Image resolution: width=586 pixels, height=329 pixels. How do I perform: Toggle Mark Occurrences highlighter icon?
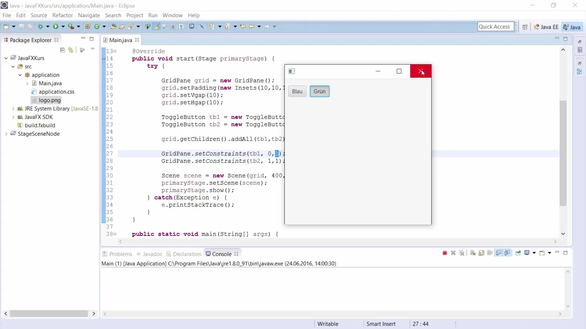[157, 27]
